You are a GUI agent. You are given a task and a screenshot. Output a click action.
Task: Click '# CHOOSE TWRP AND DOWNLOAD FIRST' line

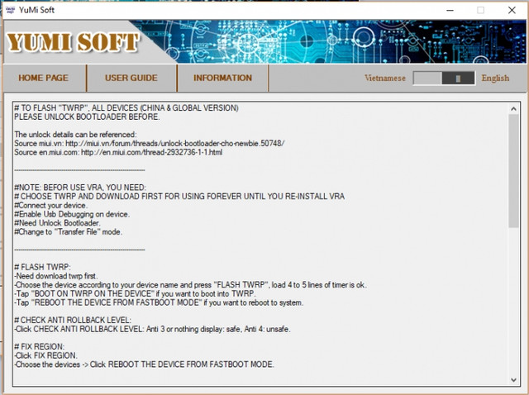[179, 197]
